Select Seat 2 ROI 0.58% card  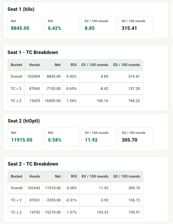(x=62, y=137)
